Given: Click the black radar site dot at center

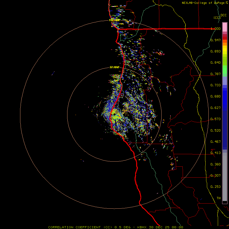Looking at the screenshot, I should (x=114, y=114).
